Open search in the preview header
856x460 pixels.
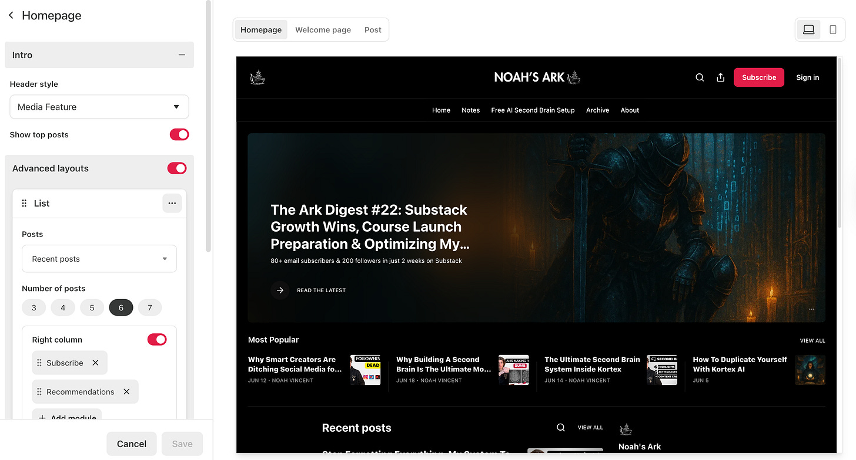(x=700, y=77)
